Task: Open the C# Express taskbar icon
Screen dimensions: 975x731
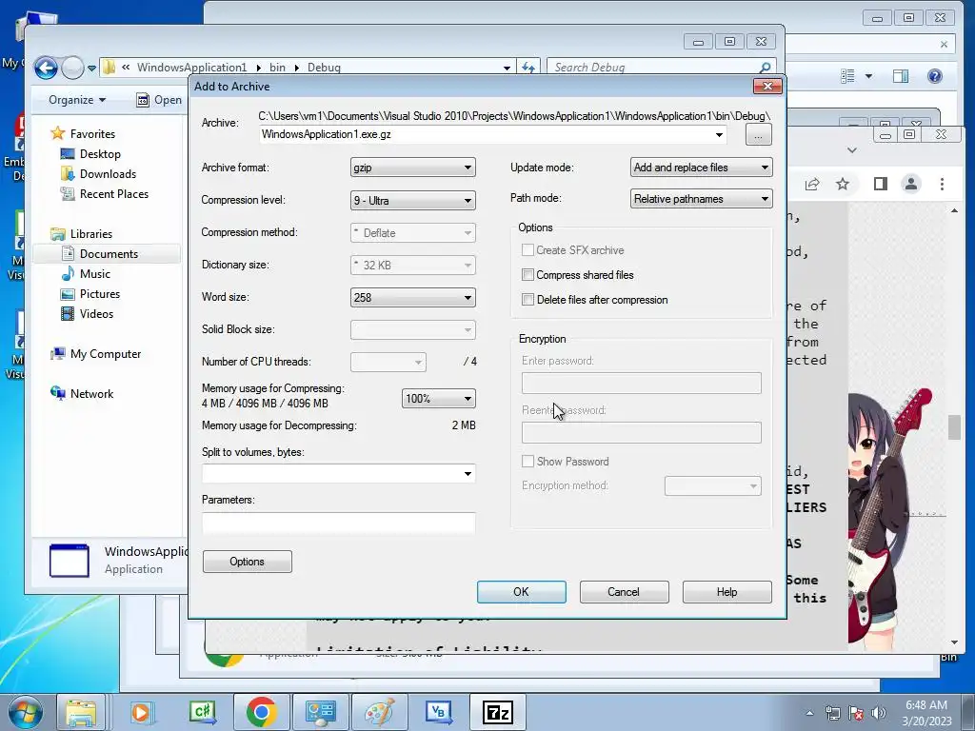Action: pyautogui.click(x=203, y=712)
